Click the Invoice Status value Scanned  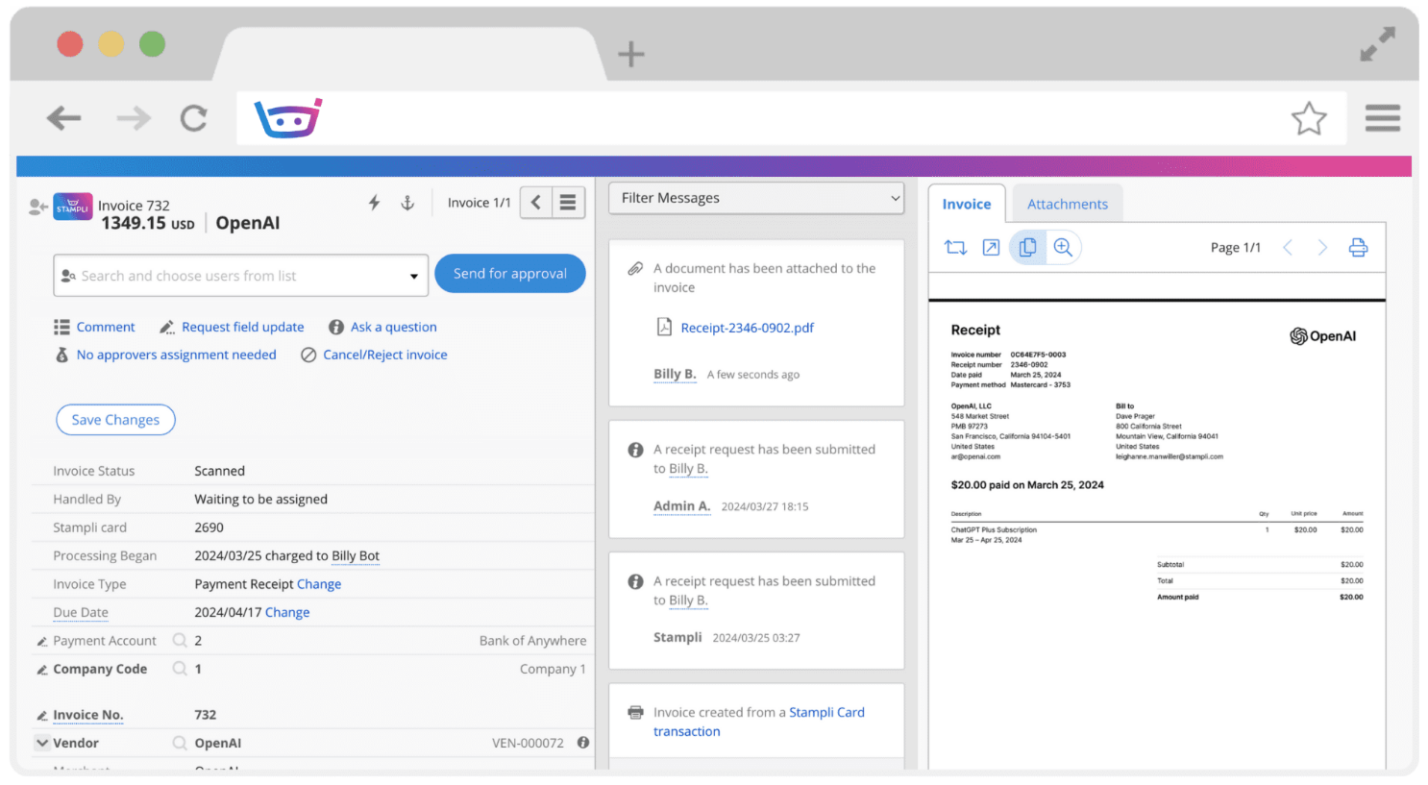click(220, 471)
